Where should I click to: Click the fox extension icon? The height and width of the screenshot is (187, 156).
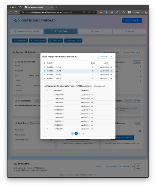coord(101,12)
